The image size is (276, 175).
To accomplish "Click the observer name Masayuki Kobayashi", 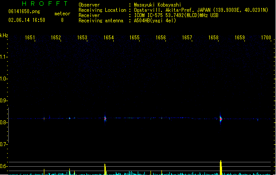I will click(158, 5).
